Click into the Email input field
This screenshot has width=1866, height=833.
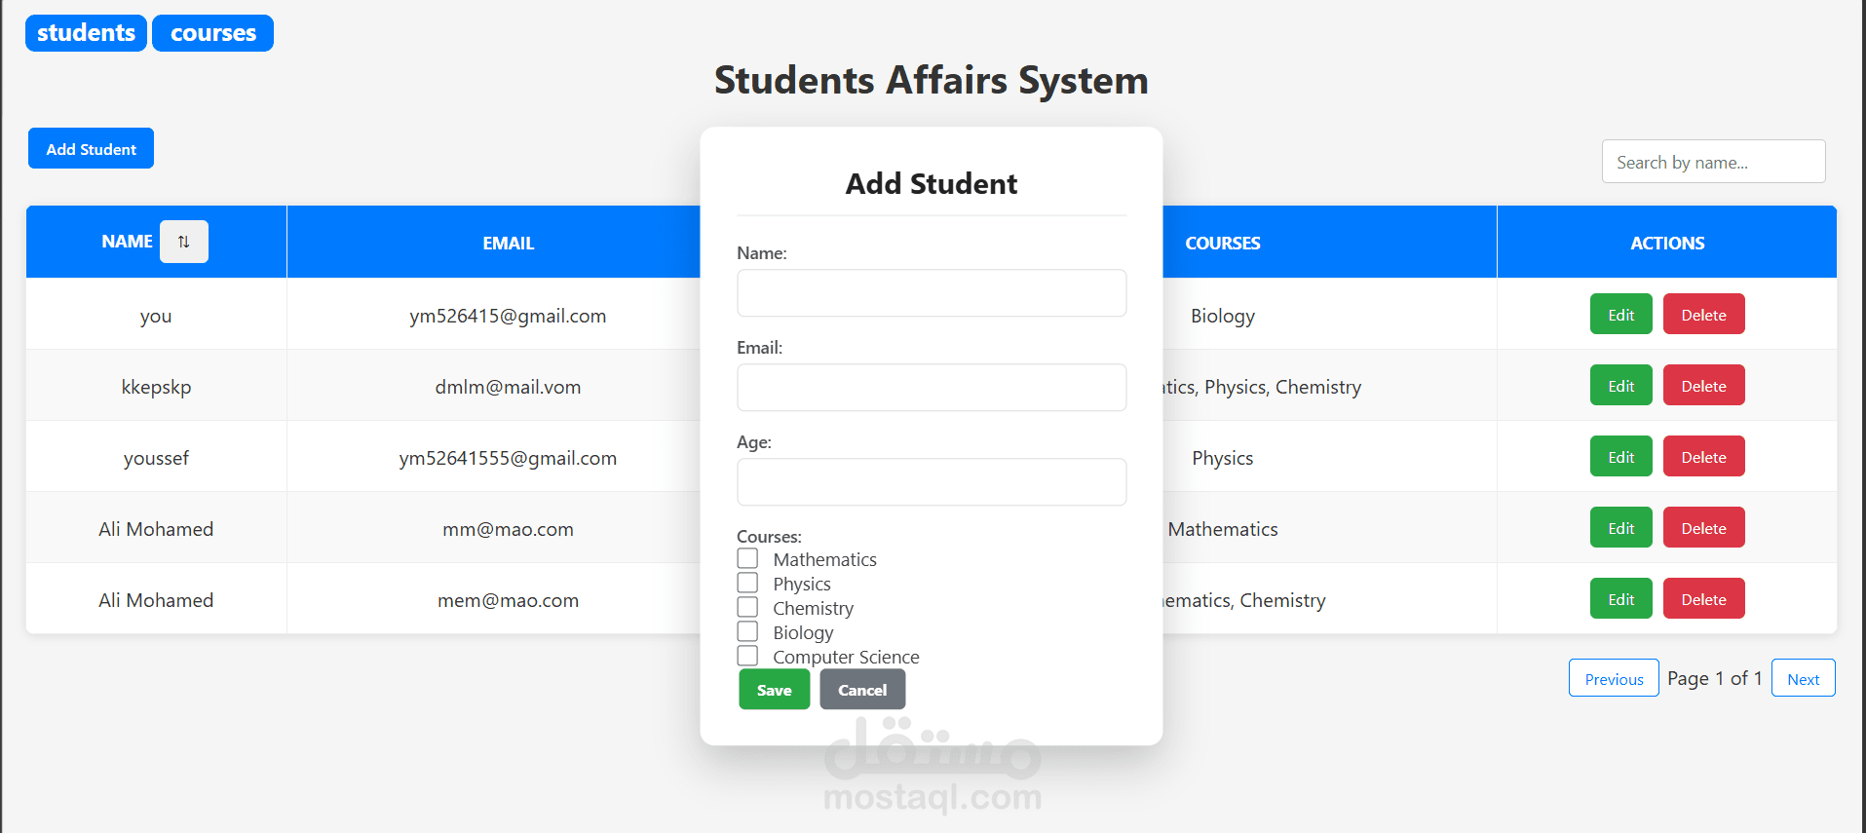(x=931, y=388)
